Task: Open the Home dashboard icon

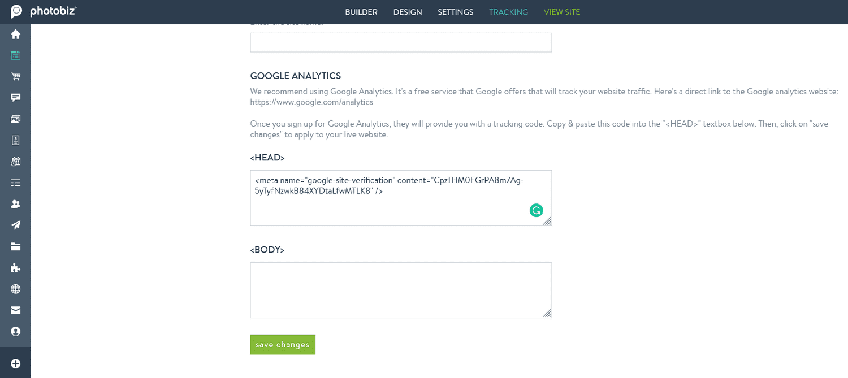Action: point(15,34)
